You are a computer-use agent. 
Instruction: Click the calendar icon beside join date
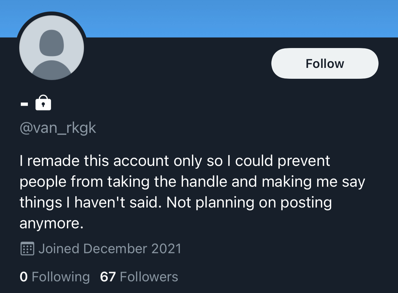(27, 249)
